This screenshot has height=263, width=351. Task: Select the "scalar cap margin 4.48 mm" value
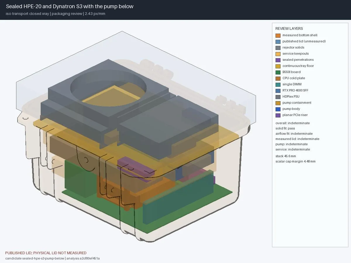295,161
